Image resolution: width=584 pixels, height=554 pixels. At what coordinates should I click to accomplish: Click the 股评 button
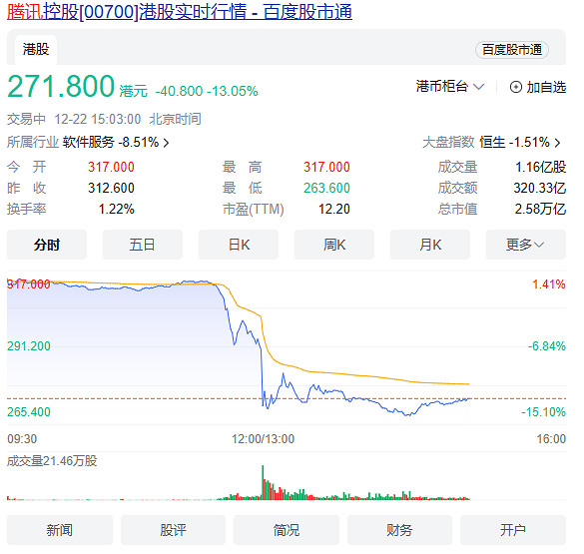pyautogui.click(x=173, y=530)
